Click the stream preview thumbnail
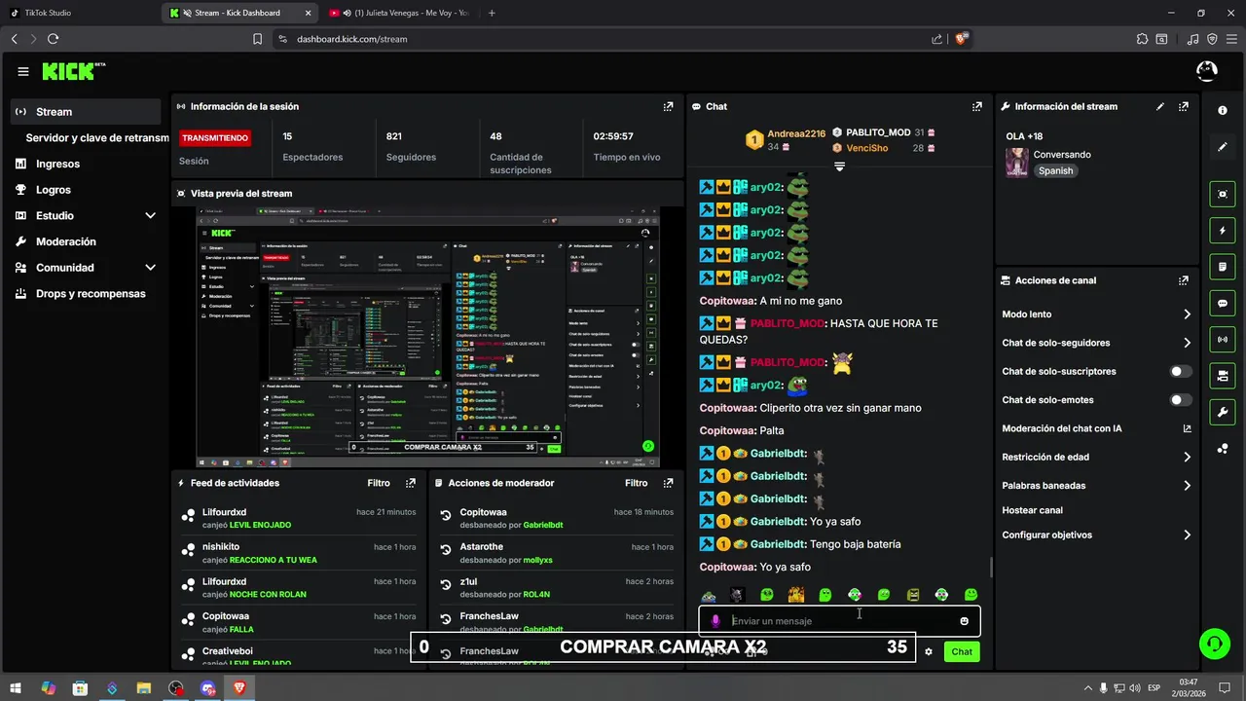Screen dimensions: 1246x701 [x=428, y=337]
